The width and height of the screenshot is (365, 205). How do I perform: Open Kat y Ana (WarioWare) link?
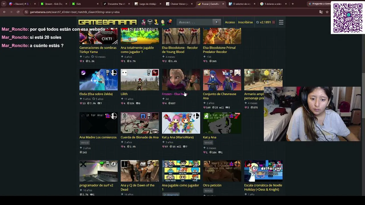pyautogui.click(x=178, y=137)
